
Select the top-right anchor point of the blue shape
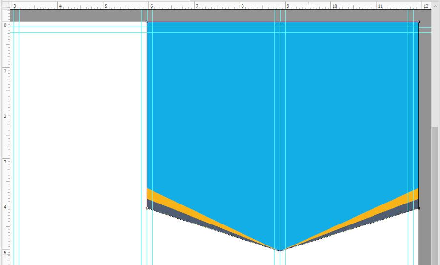pyautogui.click(x=418, y=22)
